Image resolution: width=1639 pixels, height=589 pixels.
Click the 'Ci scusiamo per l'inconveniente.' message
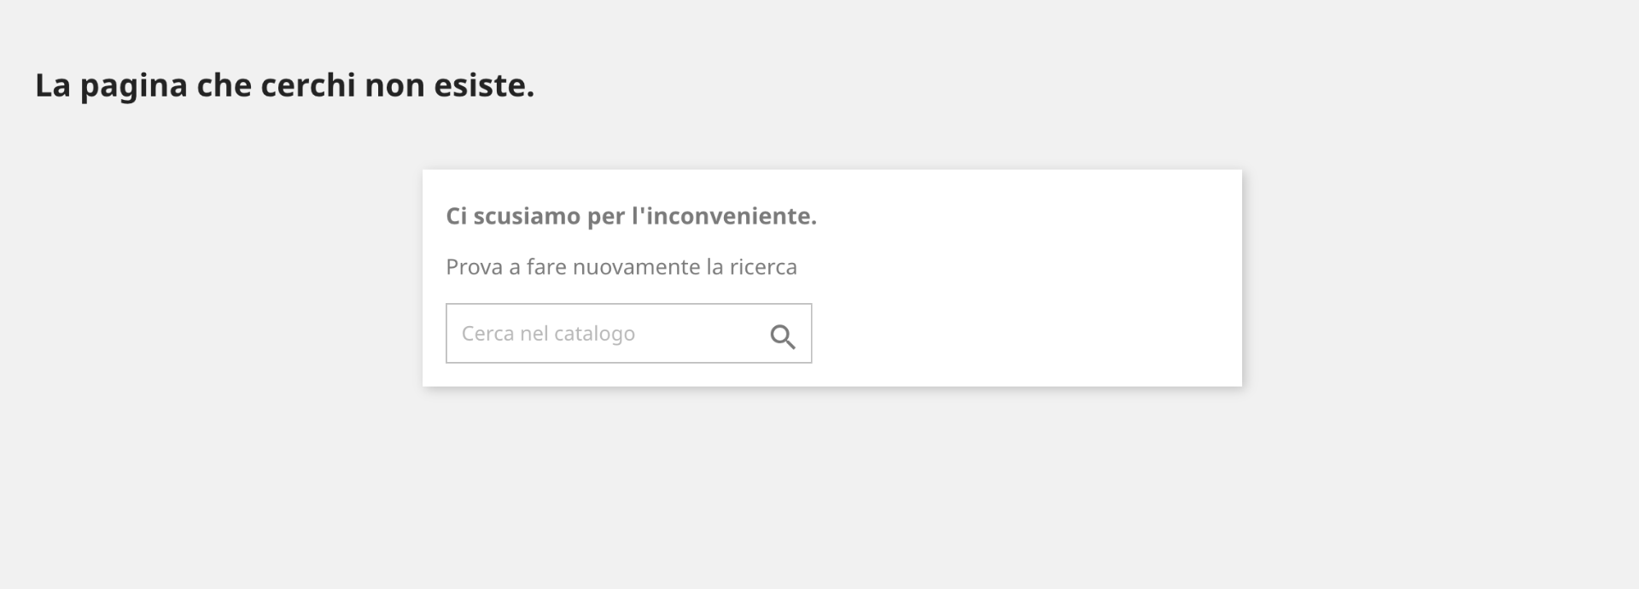pos(631,216)
